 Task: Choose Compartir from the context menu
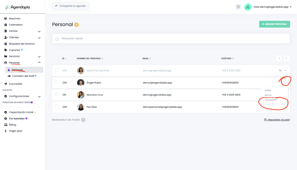pyautogui.click(x=271, y=100)
